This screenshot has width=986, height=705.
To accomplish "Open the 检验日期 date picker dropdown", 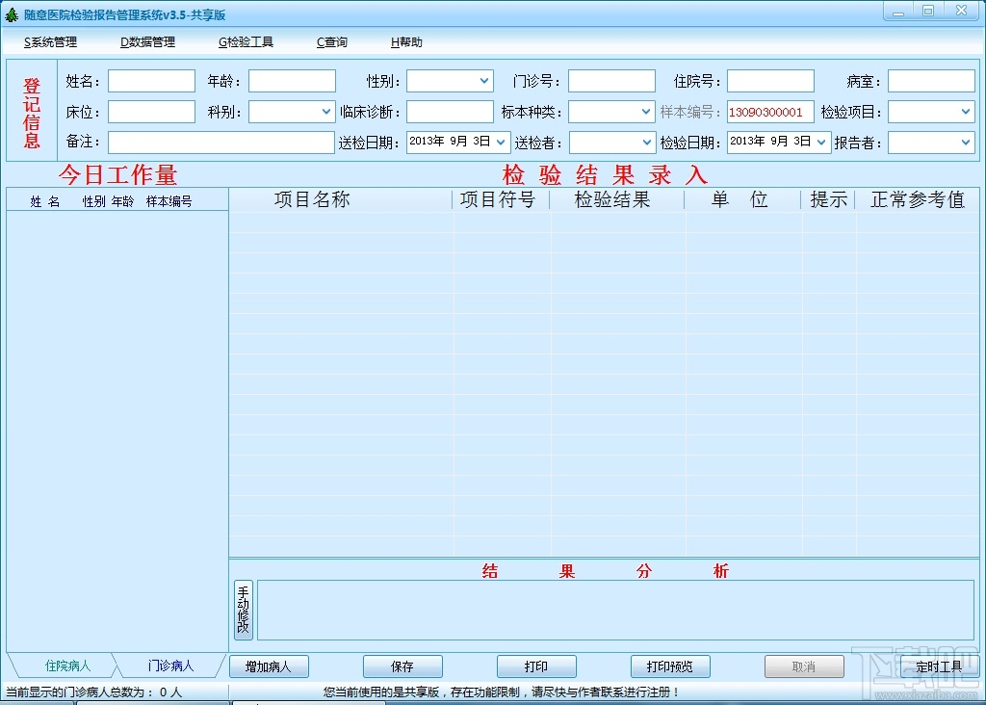I will point(821,143).
